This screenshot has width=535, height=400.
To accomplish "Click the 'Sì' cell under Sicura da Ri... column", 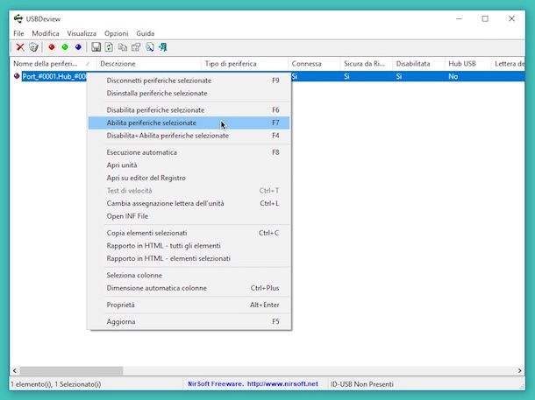I will click(347, 77).
